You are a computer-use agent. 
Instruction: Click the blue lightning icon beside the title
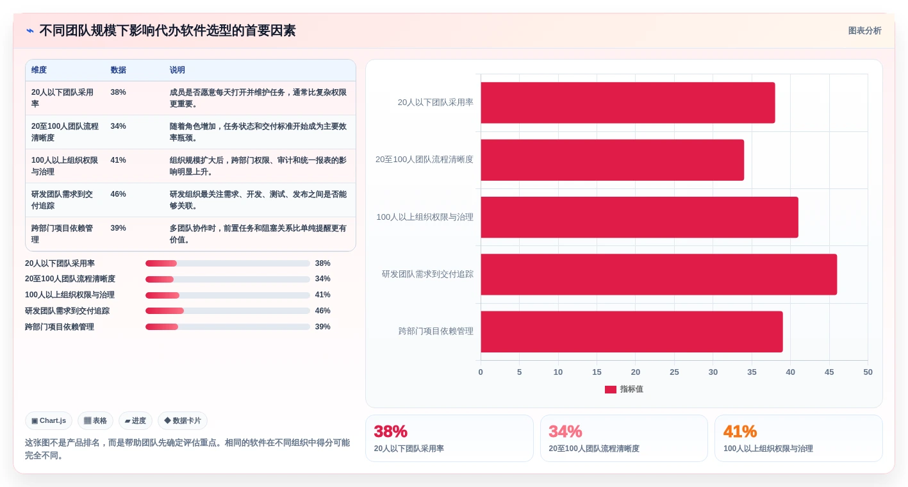(30, 31)
